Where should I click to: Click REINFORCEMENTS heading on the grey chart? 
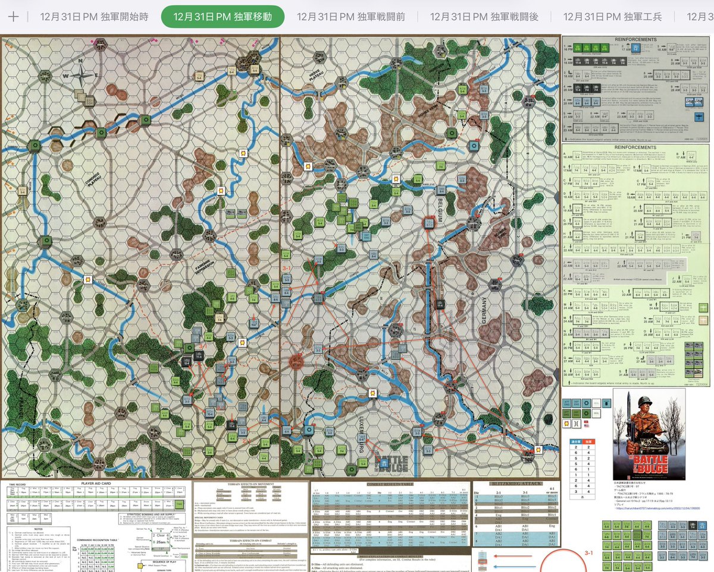[636, 39]
